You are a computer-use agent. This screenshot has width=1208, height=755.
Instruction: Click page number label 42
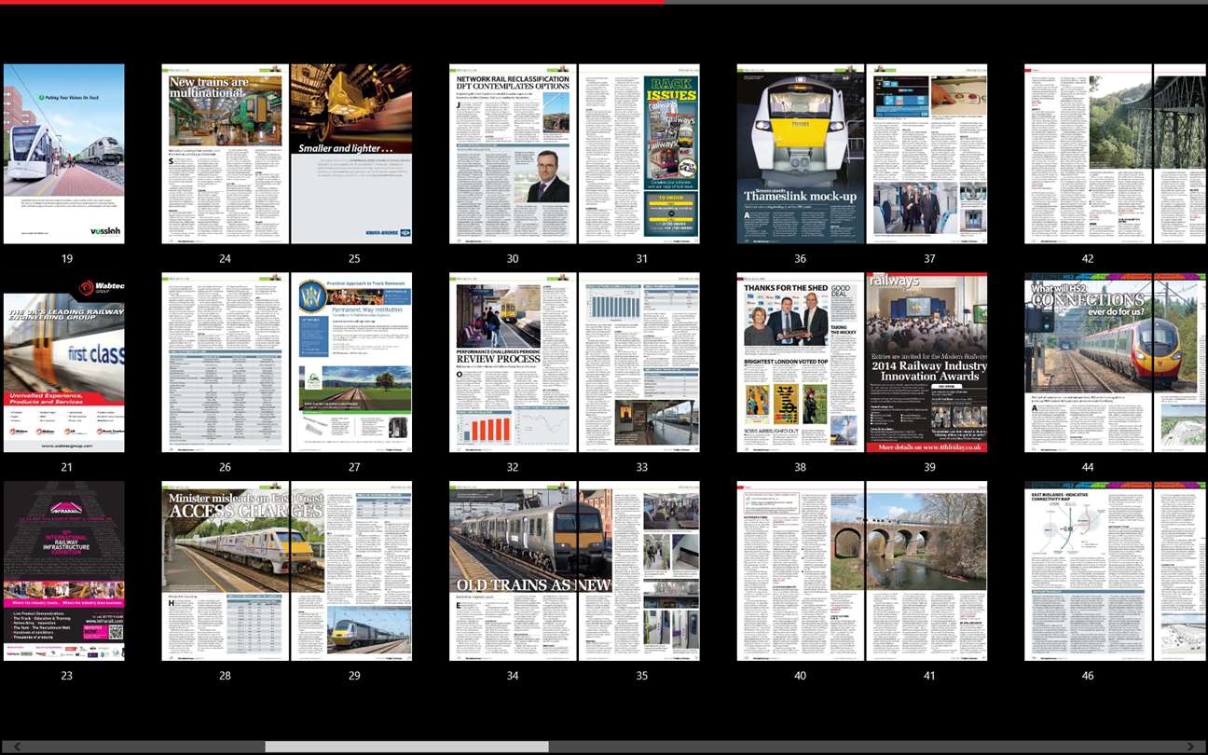coord(1088,258)
